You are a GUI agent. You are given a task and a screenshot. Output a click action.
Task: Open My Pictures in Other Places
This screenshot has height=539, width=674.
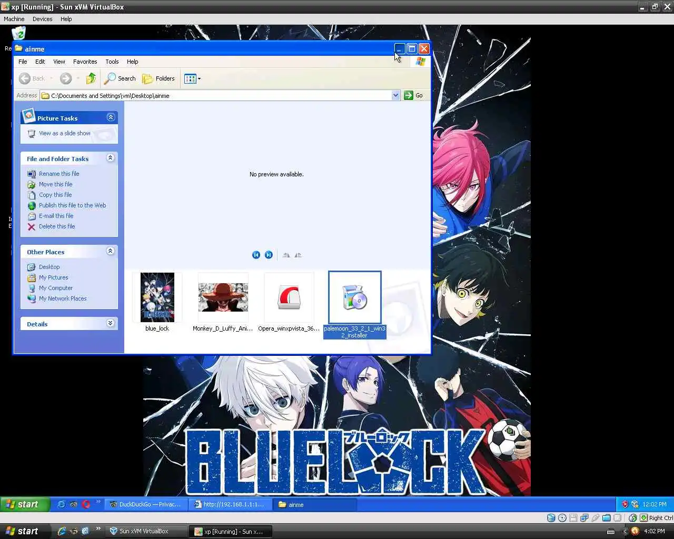(53, 277)
